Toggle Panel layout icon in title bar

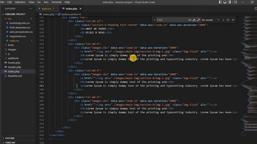click(225, 2)
